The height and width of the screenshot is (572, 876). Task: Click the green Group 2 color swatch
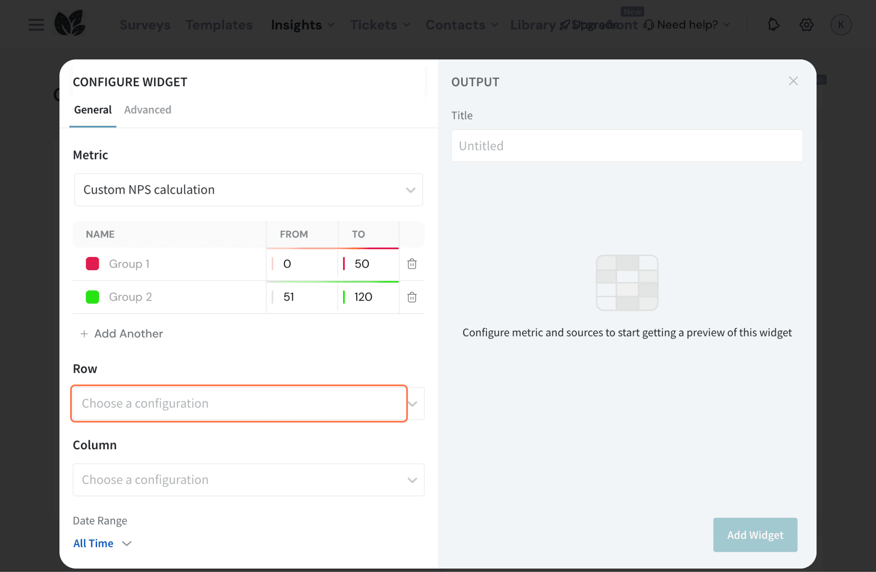(x=92, y=297)
